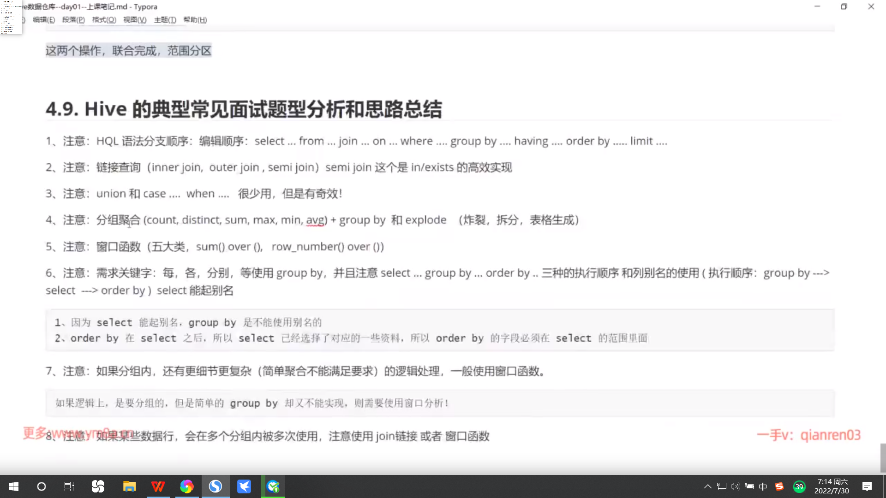Viewport: 886px width, 498px height.
Task: Open the 段落(P) menu
Action: pyautogui.click(x=73, y=20)
